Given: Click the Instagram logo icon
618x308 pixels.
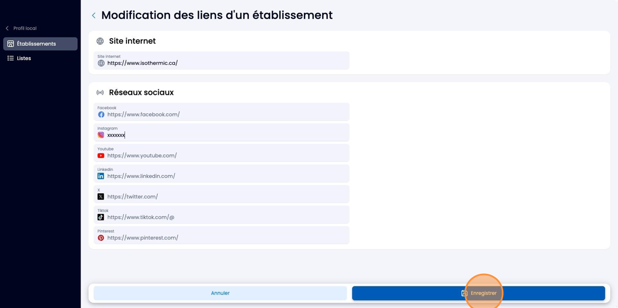Looking at the screenshot, I should [x=101, y=135].
